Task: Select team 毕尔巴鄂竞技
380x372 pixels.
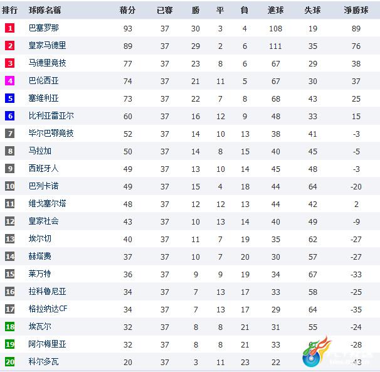Action: tap(51, 134)
